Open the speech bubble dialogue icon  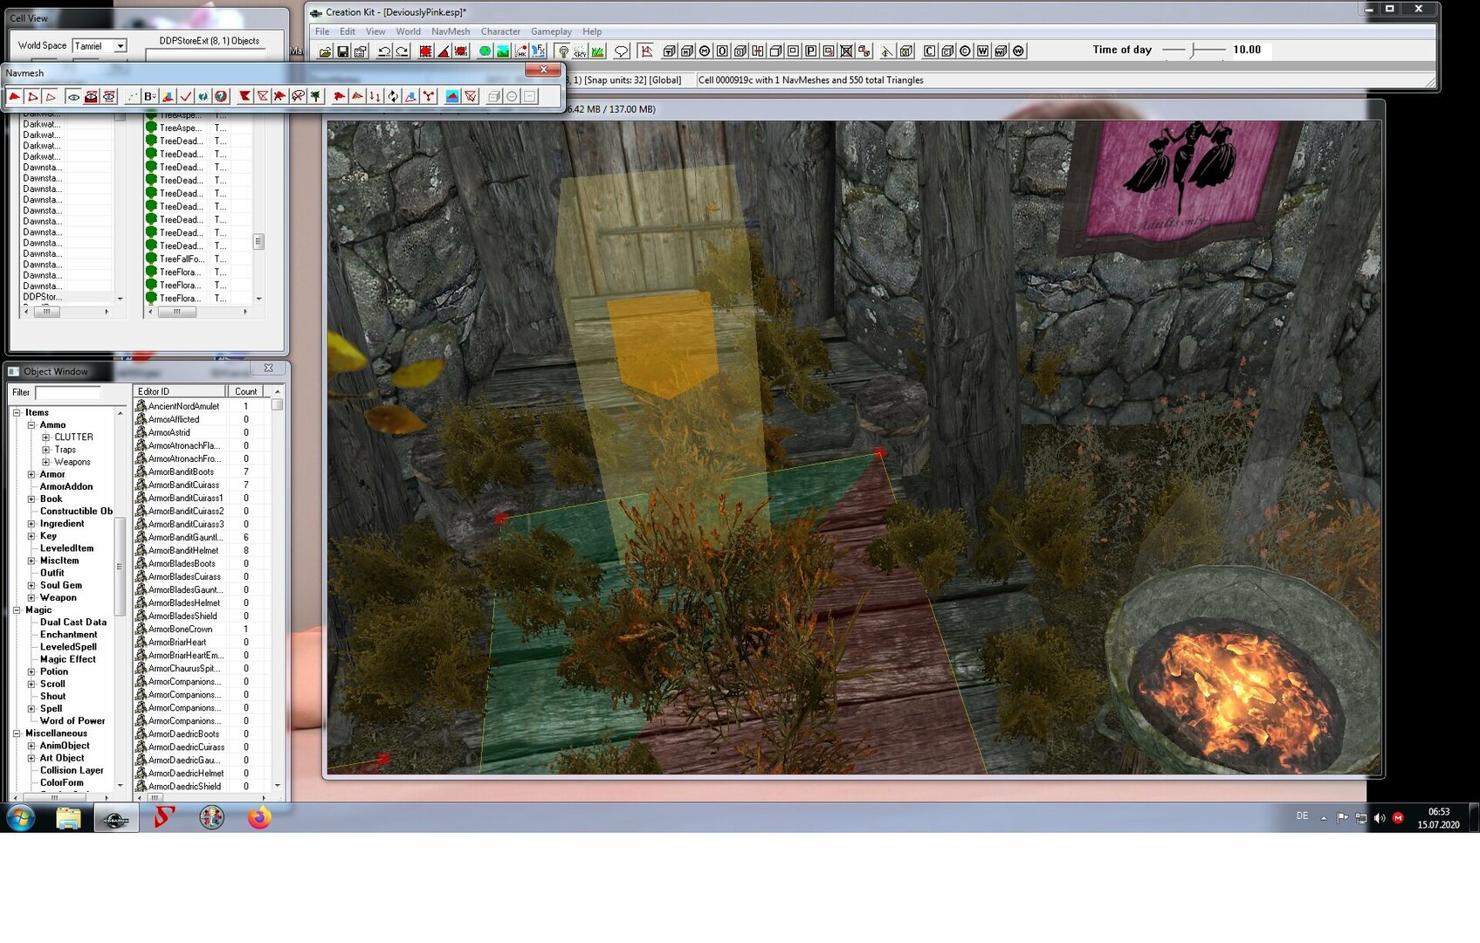[621, 52]
